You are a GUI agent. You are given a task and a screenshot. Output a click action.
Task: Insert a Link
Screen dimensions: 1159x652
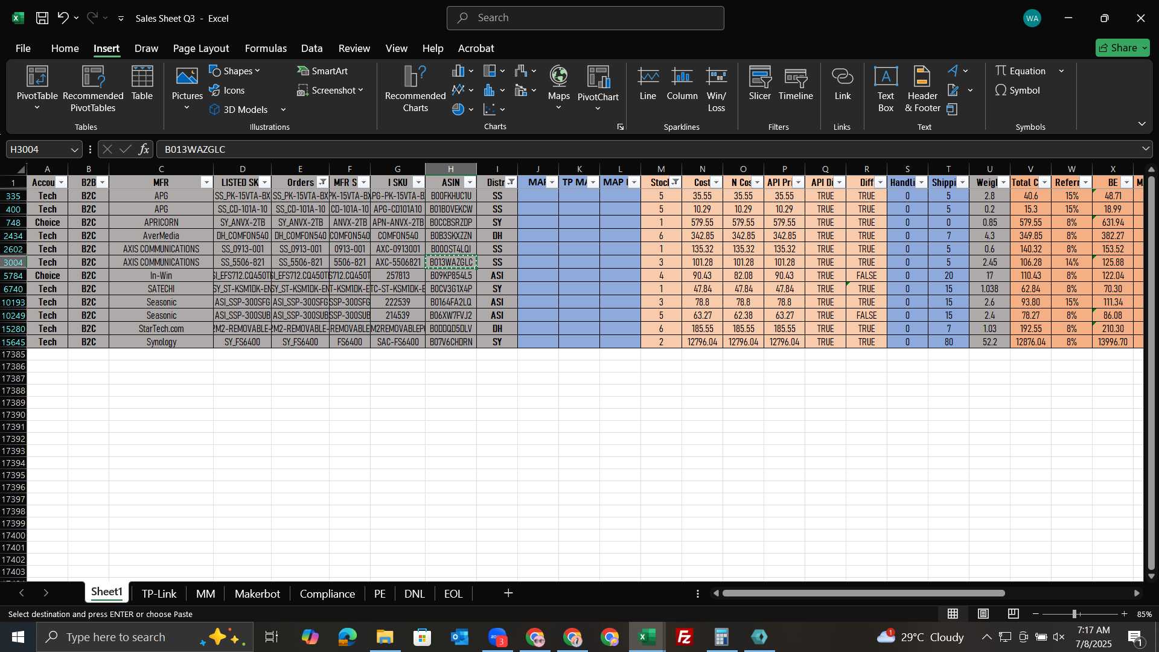842,83
